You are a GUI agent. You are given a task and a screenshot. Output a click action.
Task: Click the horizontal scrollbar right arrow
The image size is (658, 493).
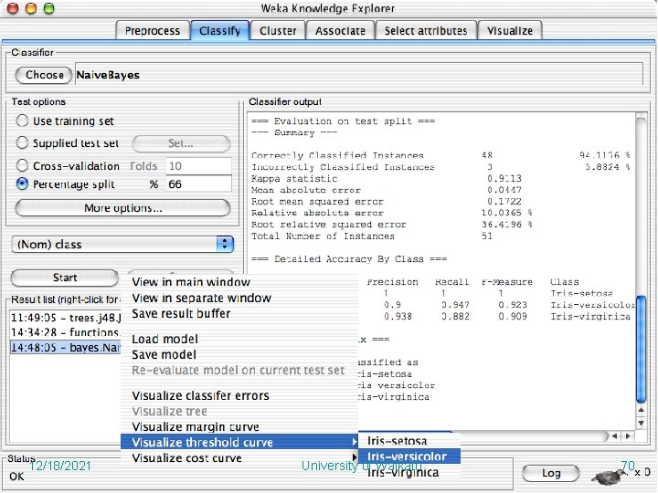pos(628,436)
